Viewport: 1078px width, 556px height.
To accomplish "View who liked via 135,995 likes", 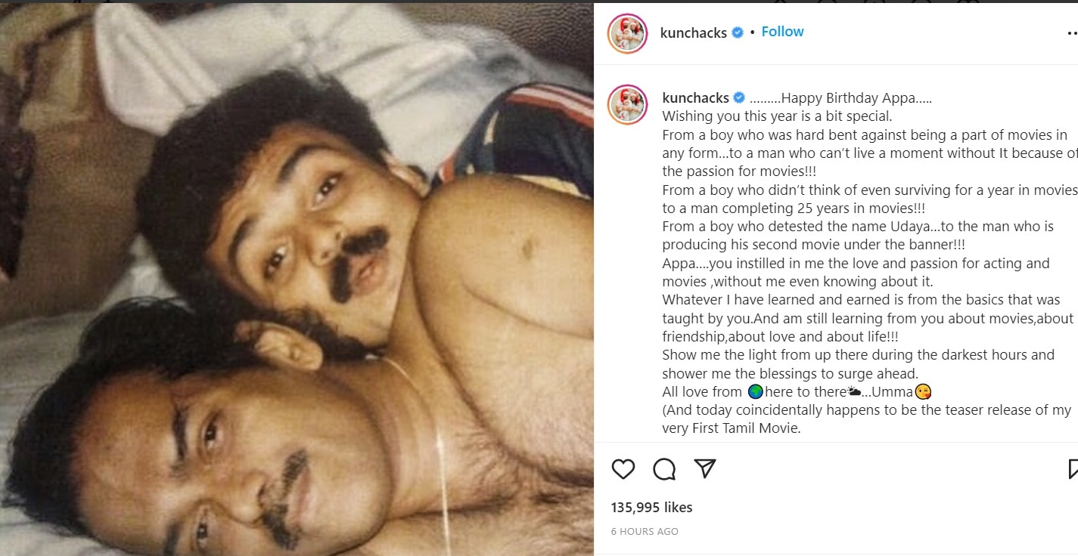I will point(651,507).
